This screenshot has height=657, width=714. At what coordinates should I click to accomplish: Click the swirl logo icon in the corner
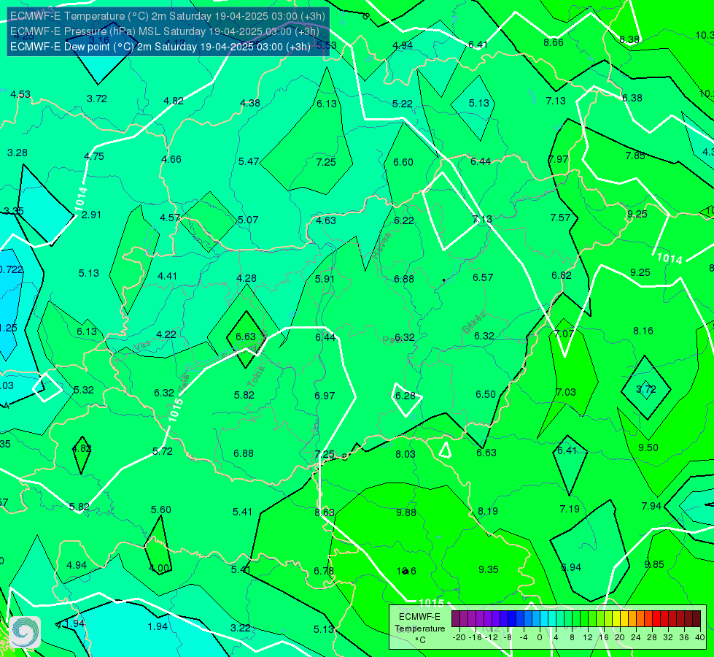pos(25,632)
